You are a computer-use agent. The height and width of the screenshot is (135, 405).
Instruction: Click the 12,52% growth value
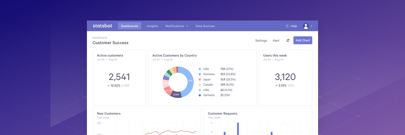tap(116, 86)
